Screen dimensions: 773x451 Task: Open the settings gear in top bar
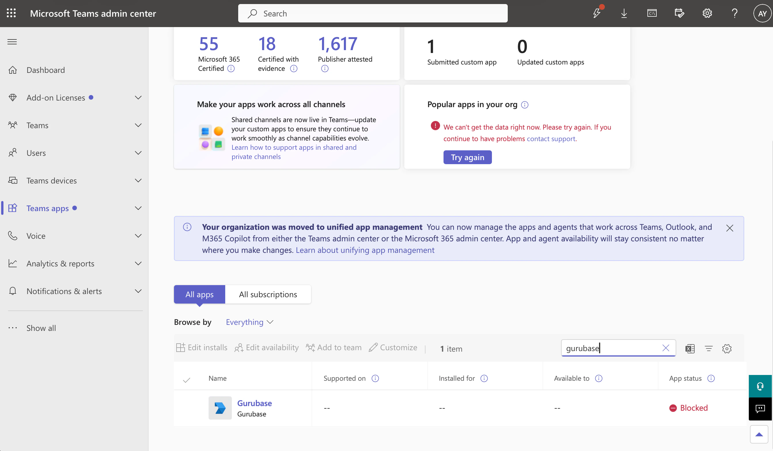pos(707,13)
